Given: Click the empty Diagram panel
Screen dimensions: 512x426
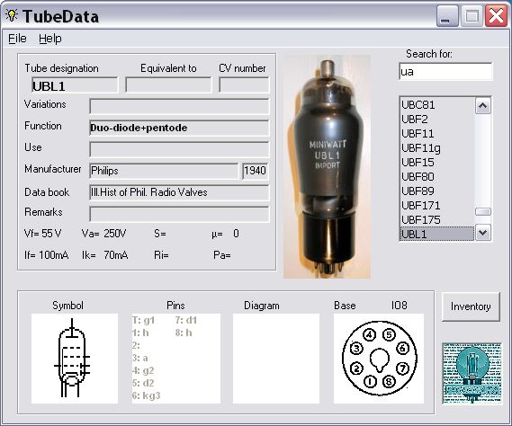Looking at the screenshot, I should [x=276, y=359].
